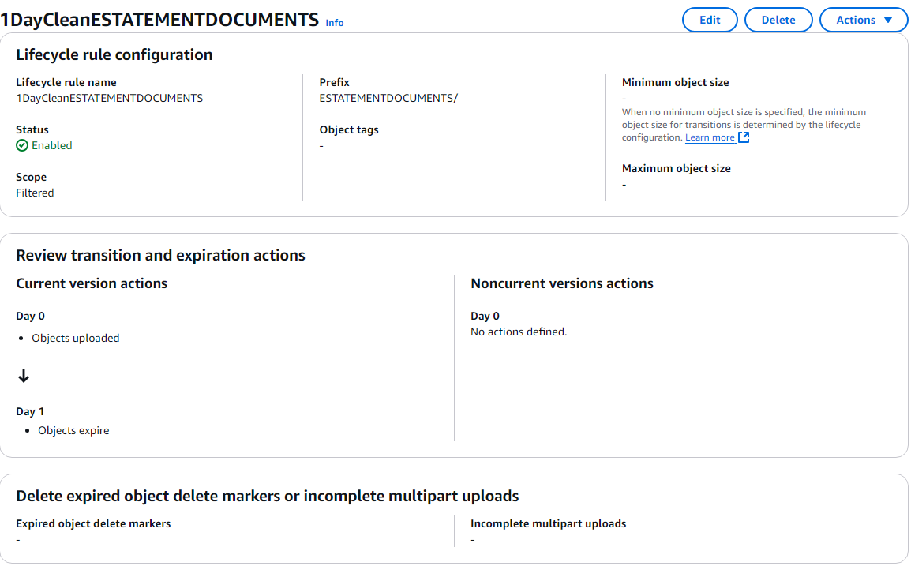Image resolution: width=911 pixels, height=566 pixels.
Task: Click the No actions defined text
Action: (x=518, y=332)
